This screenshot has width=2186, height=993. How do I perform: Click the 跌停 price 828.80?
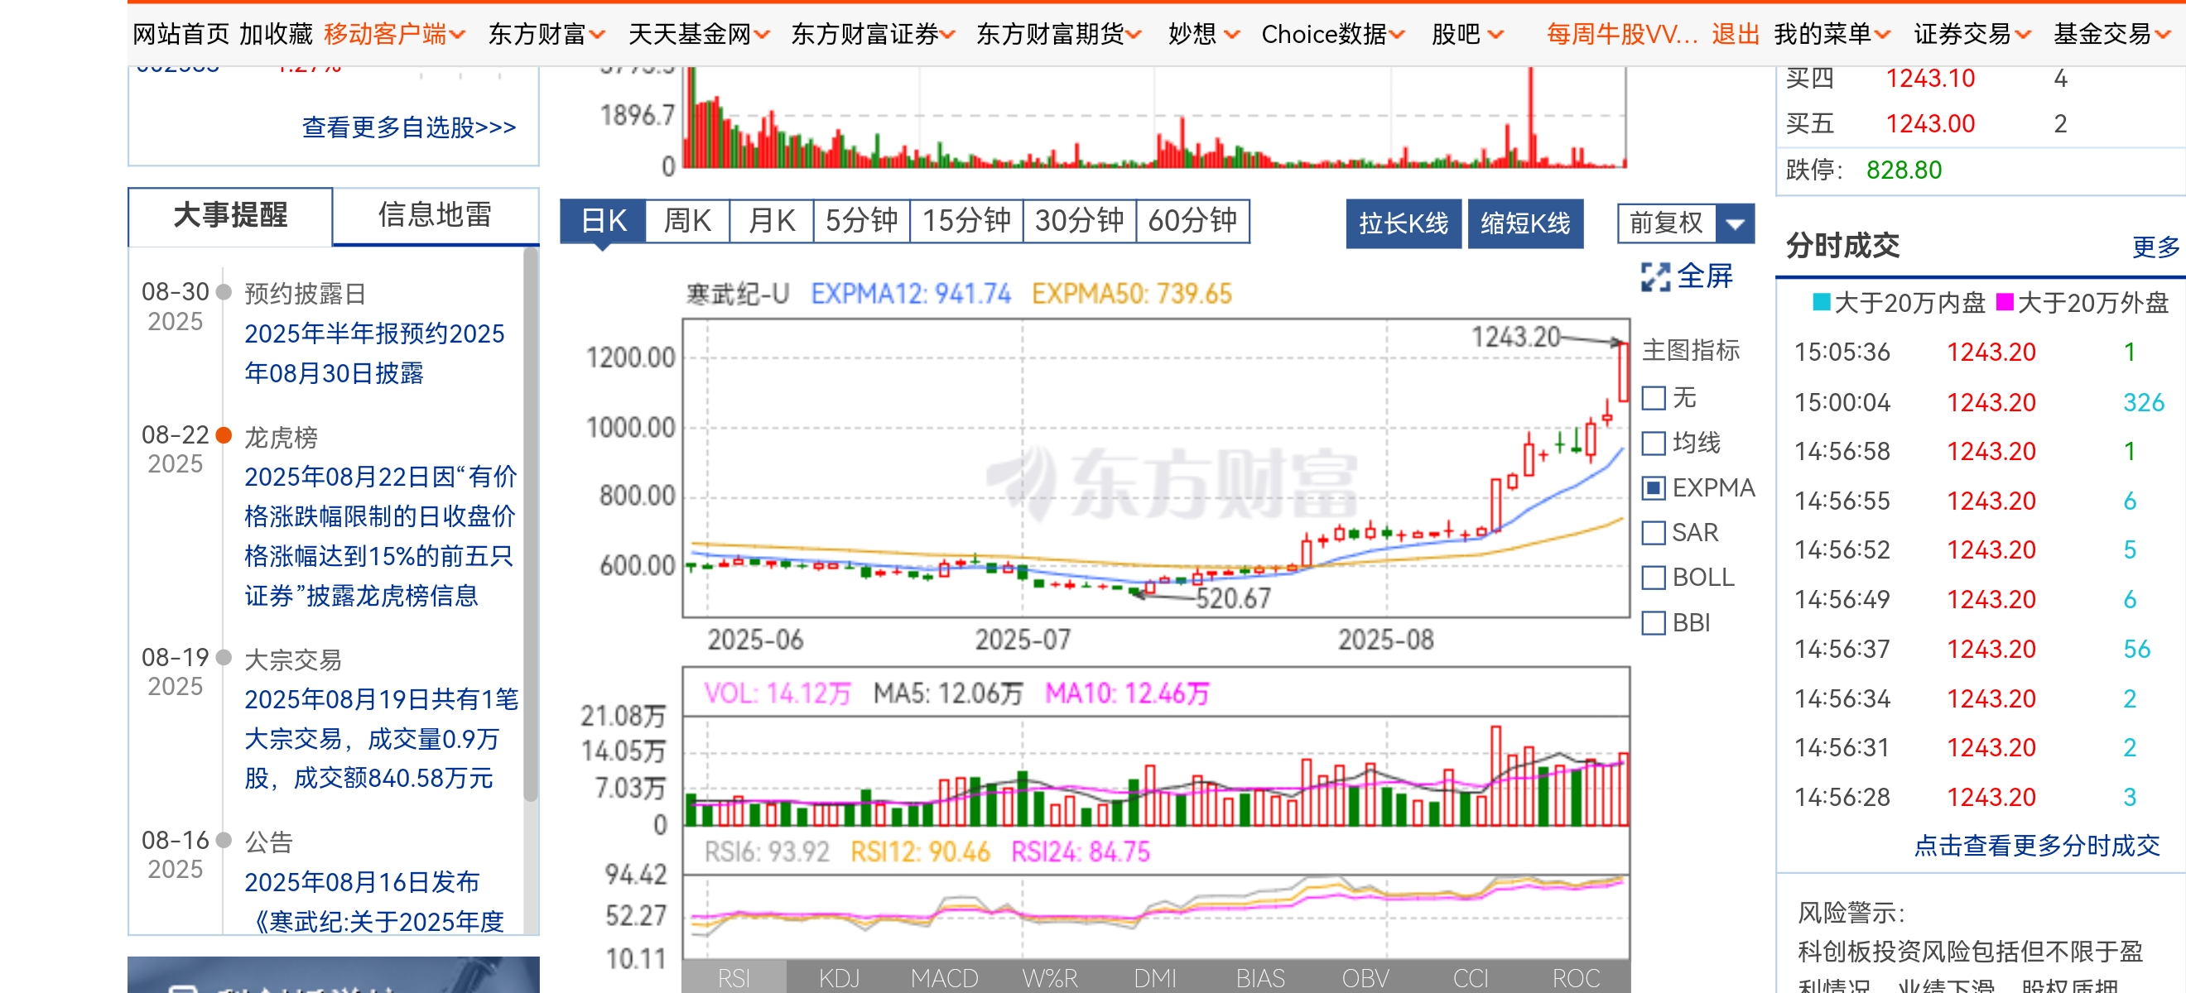click(x=1904, y=170)
